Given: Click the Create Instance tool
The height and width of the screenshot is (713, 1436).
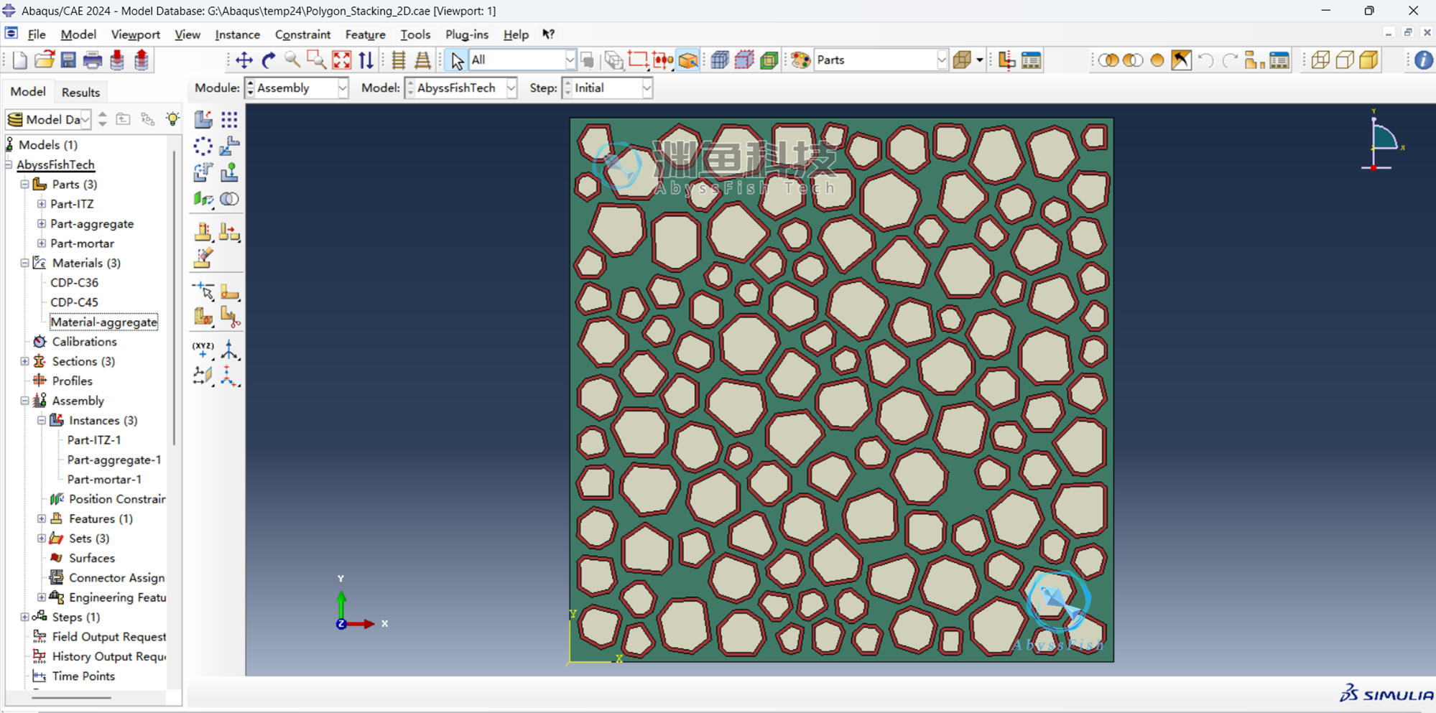Looking at the screenshot, I should point(203,119).
